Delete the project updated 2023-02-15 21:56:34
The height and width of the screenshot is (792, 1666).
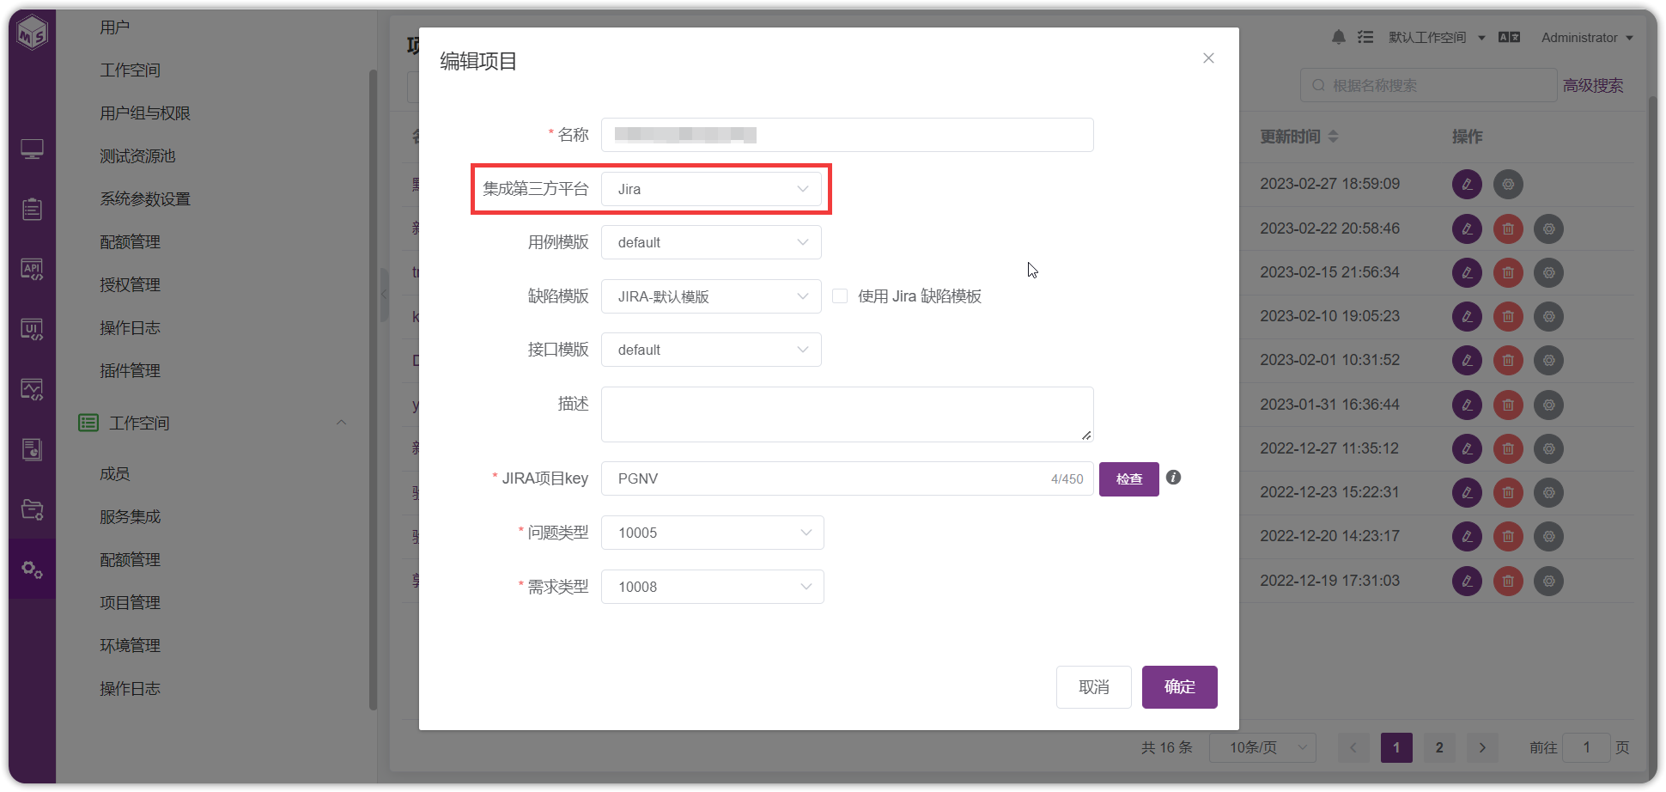click(x=1508, y=273)
